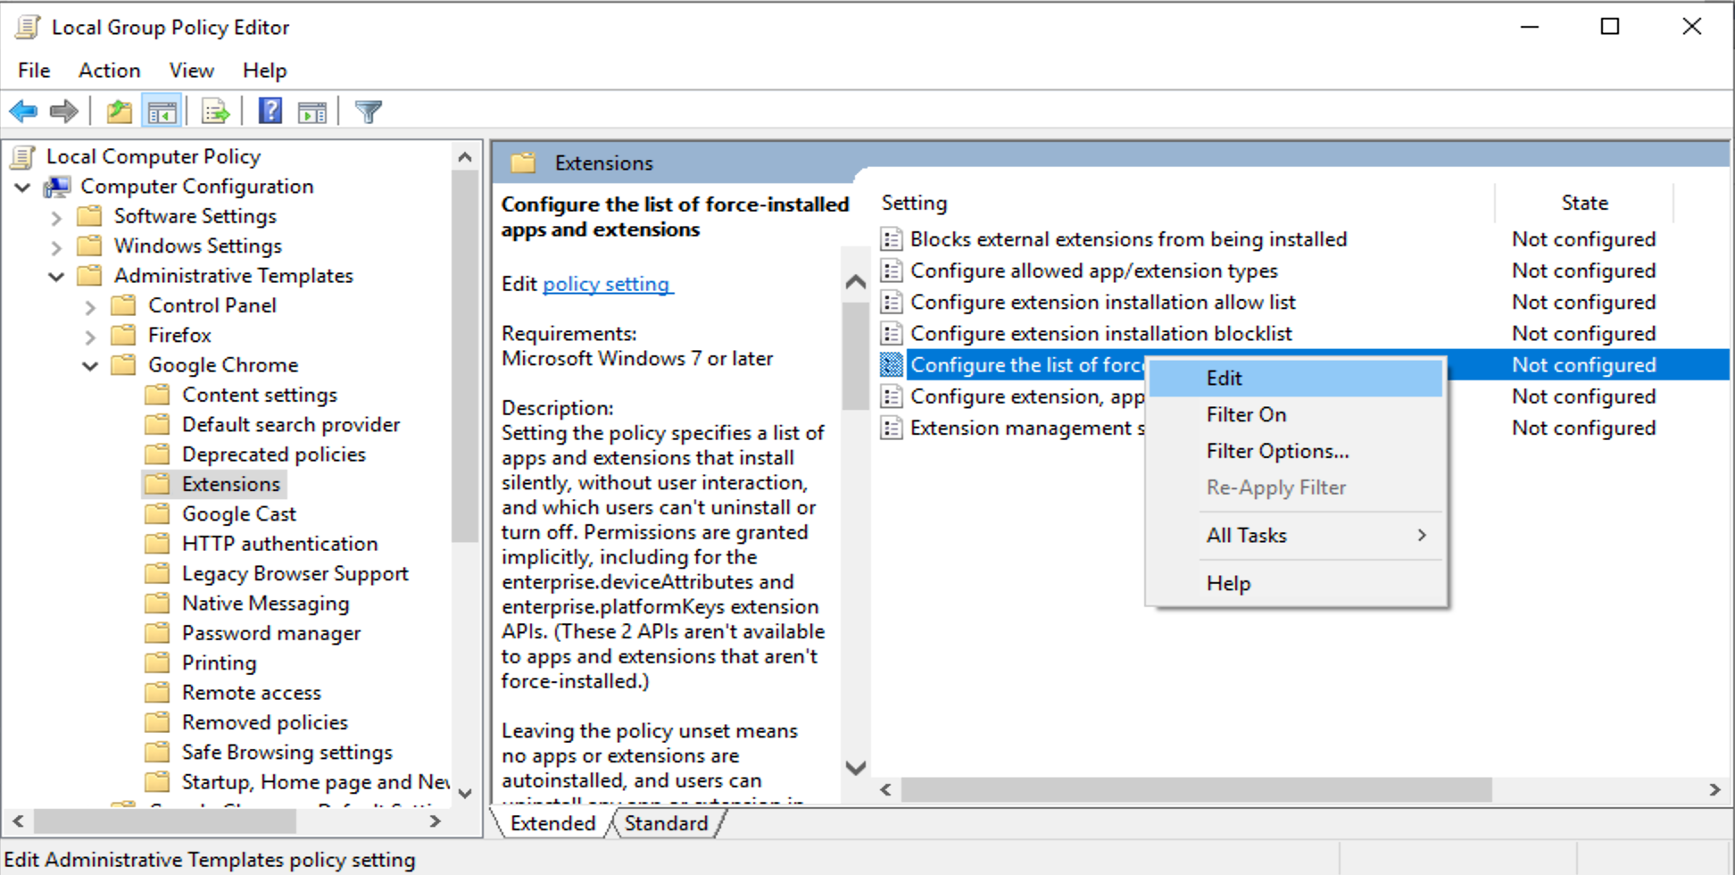The image size is (1735, 875).
Task: Select Legacy Browser Support folder
Action: (x=295, y=573)
